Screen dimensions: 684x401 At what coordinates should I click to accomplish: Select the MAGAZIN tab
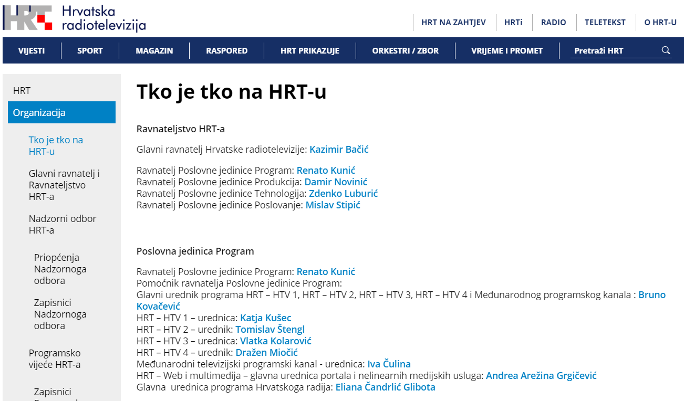click(x=154, y=50)
